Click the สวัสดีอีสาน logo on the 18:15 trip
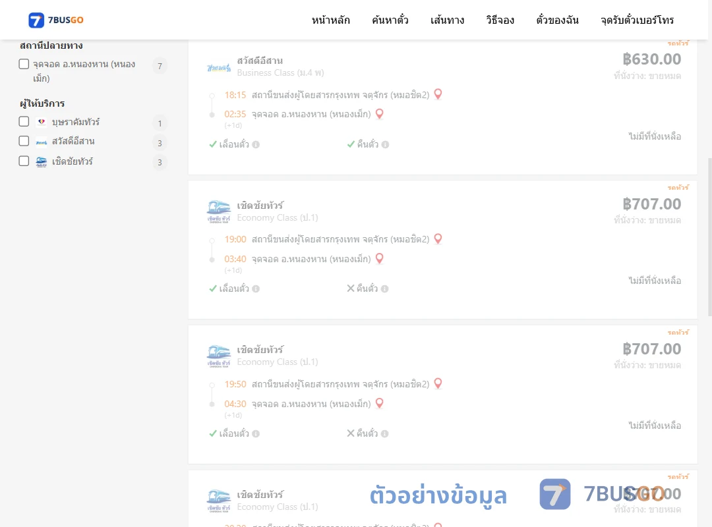Screen dimensions: 712x527 click(219, 68)
